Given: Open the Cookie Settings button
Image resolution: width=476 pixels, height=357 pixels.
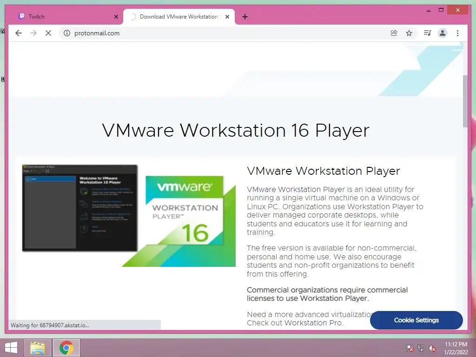Looking at the screenshot, I should pos(416,320).
